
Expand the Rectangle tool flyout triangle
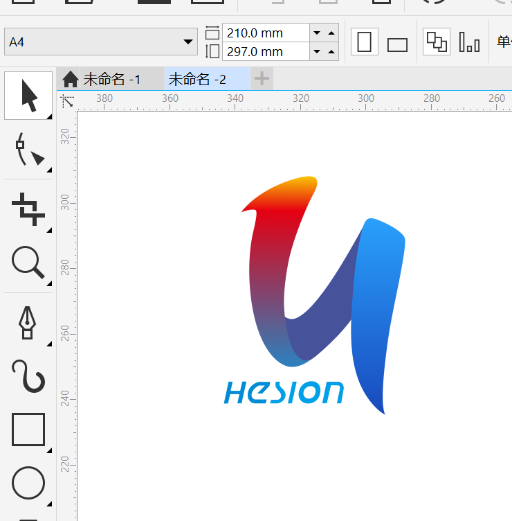(49, 450)
